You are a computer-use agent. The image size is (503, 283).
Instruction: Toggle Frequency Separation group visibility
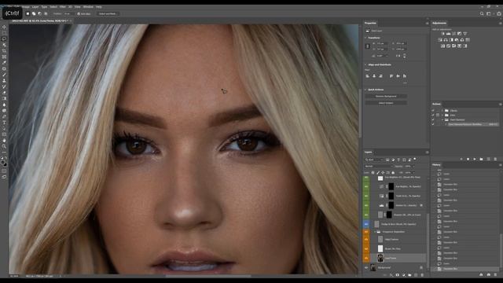tap(366, 232)
